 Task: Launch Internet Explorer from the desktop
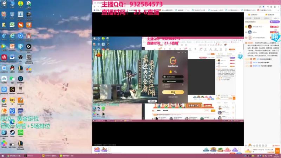coord(12,36)
